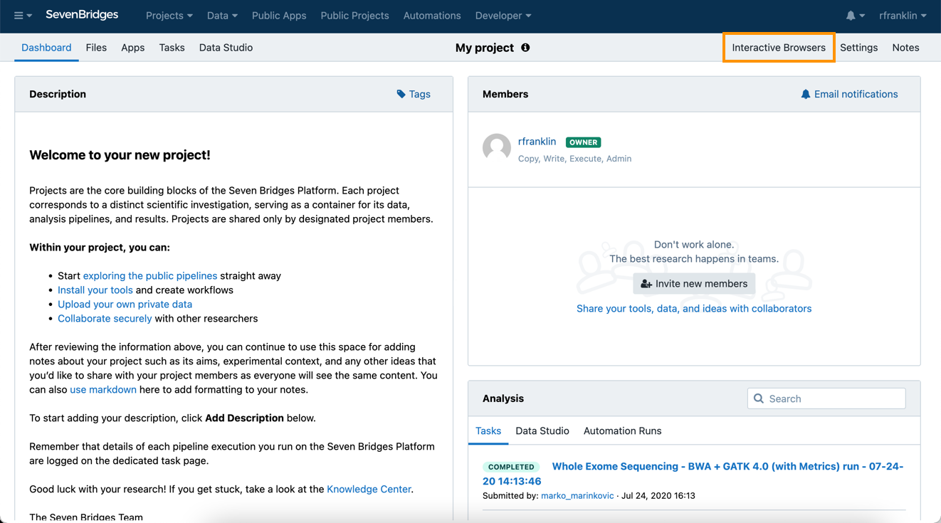Open the rfranklin account dropdown

(x=903, y=16)
